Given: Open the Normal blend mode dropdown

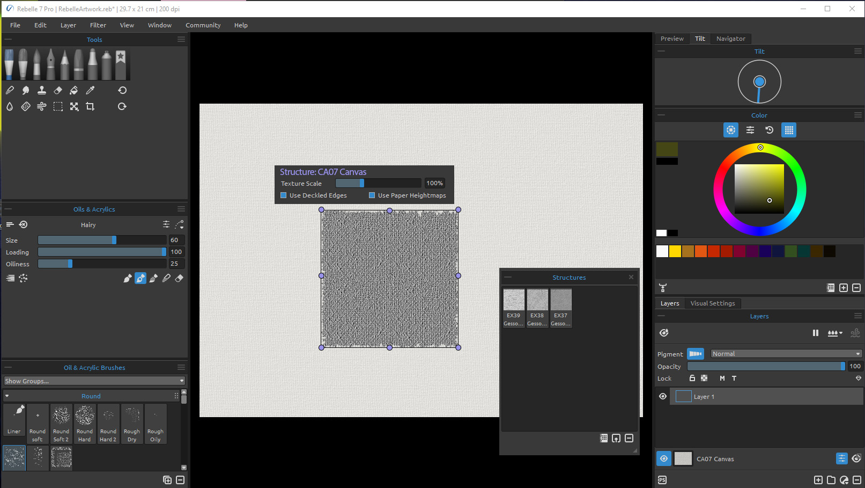Looking at the screenshot, I should point(786,353).
